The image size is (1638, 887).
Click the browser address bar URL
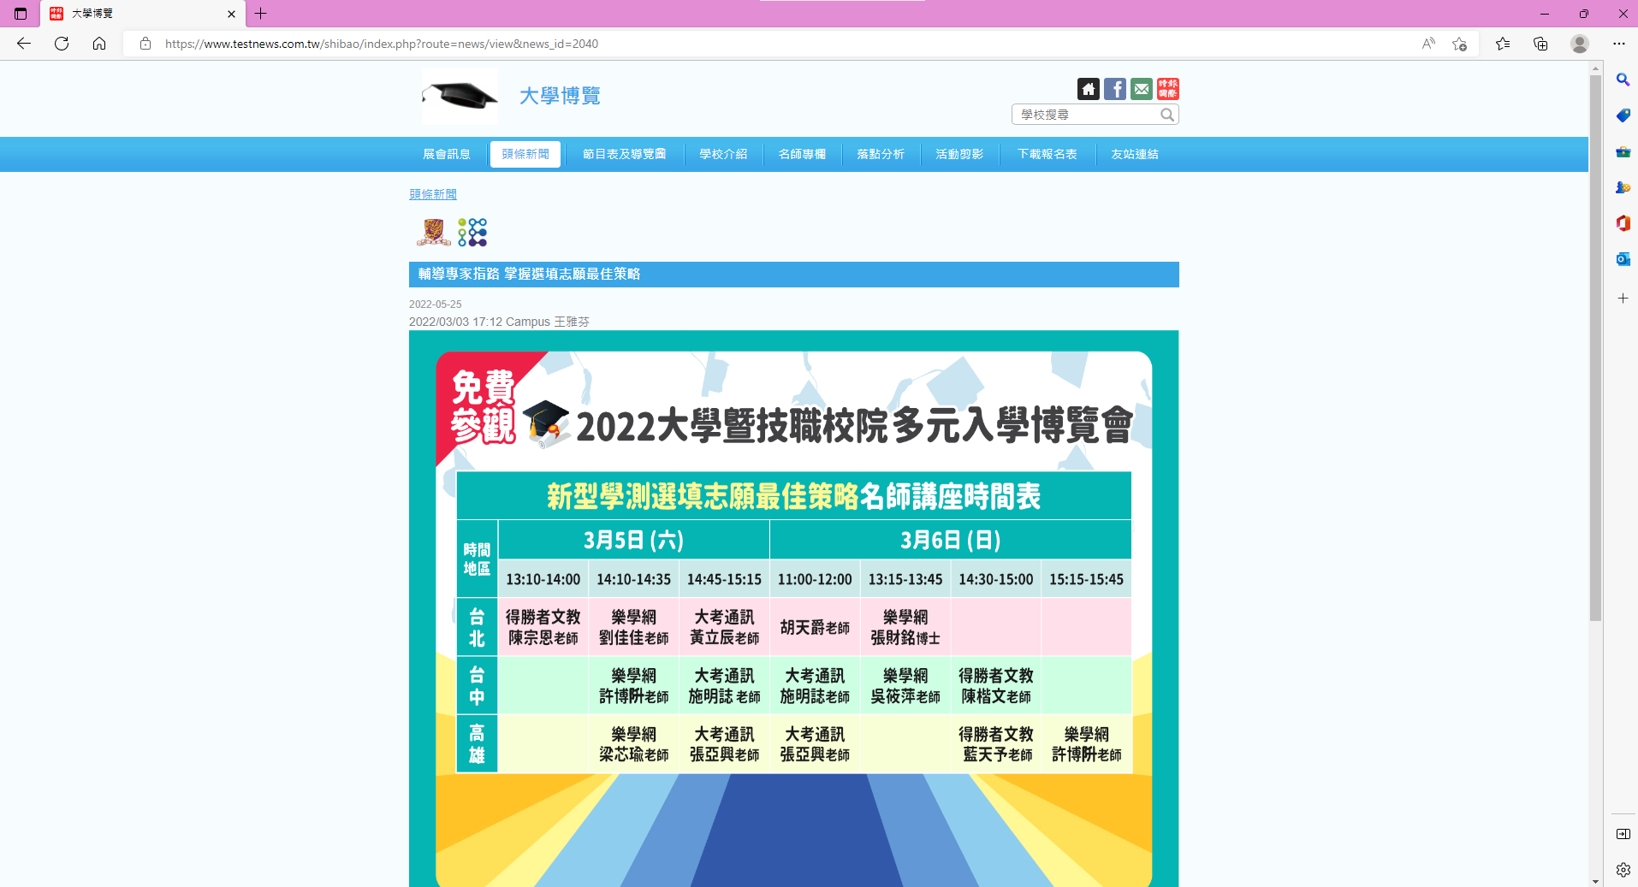382,44
